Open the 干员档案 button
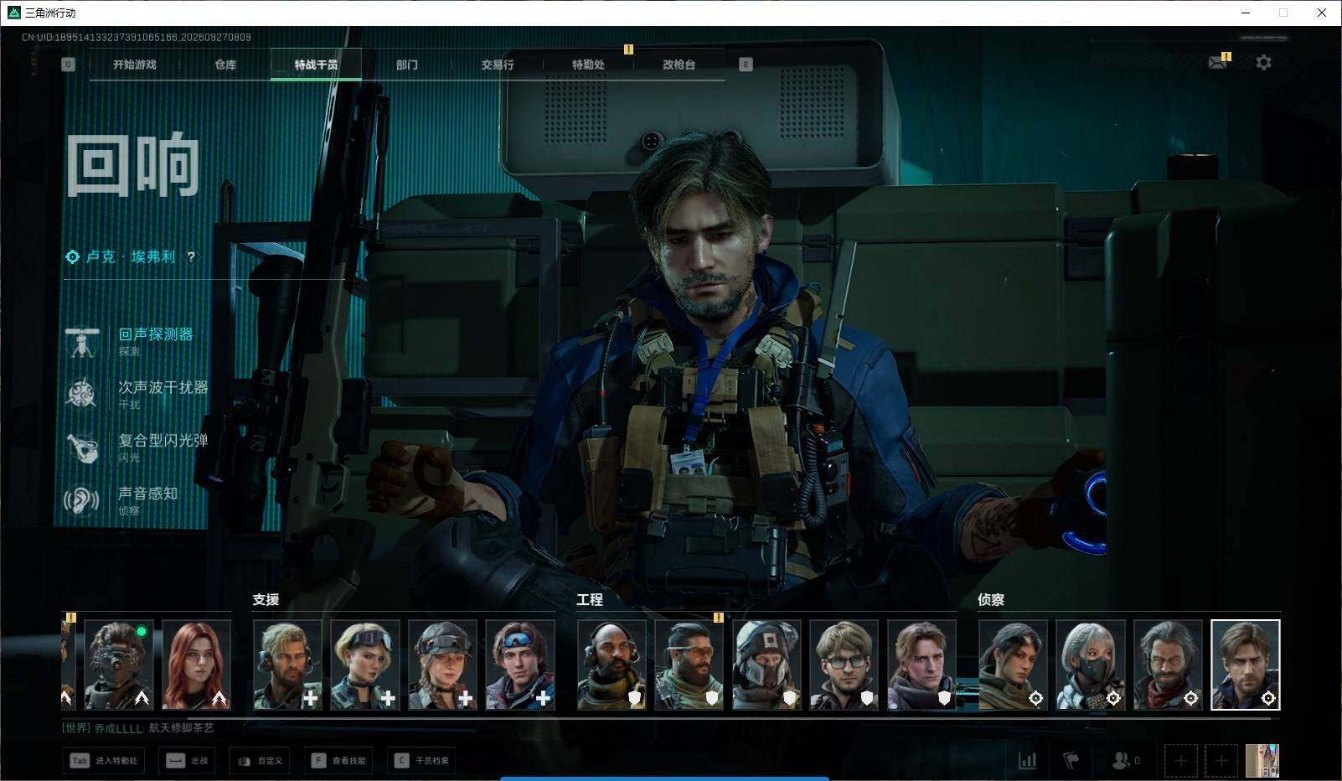Screen dimensions: 1342x781 [x=421, y=760]
